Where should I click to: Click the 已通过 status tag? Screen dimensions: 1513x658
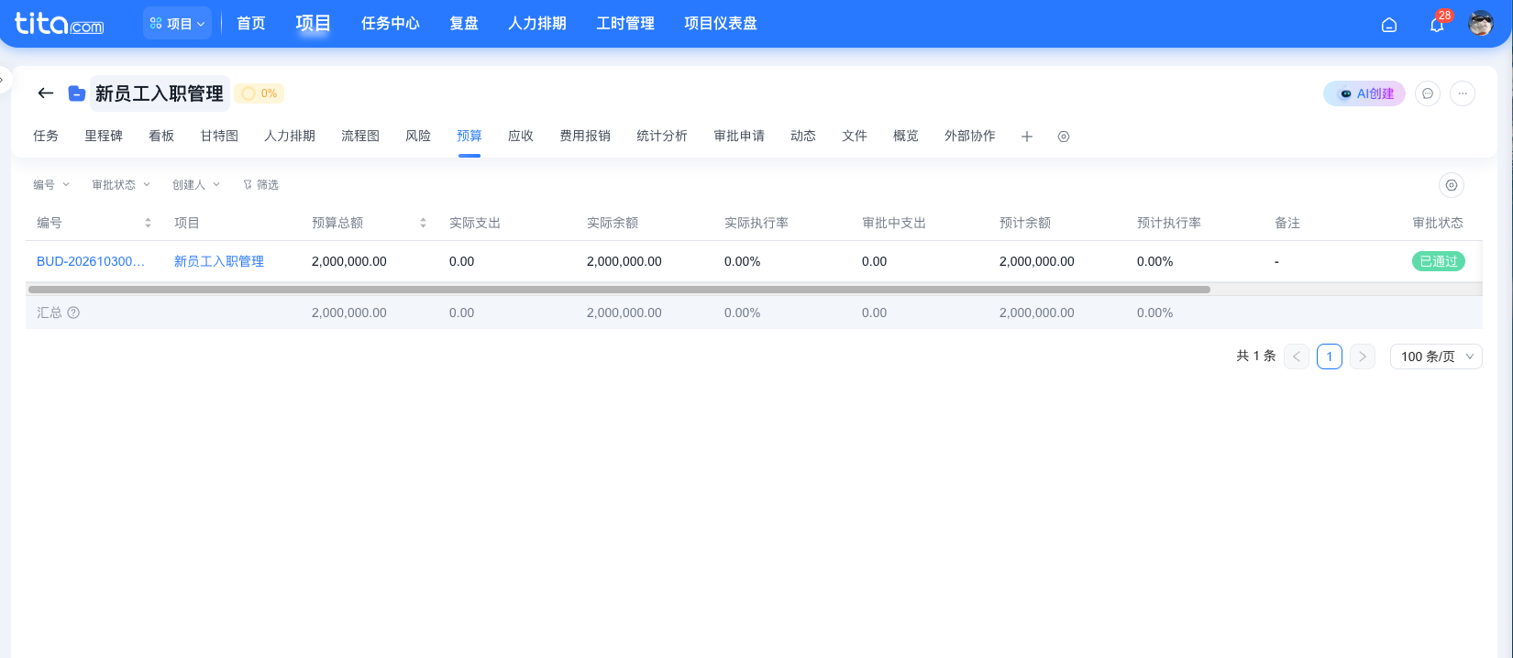pyautogui.click(x=1439, y=261)
